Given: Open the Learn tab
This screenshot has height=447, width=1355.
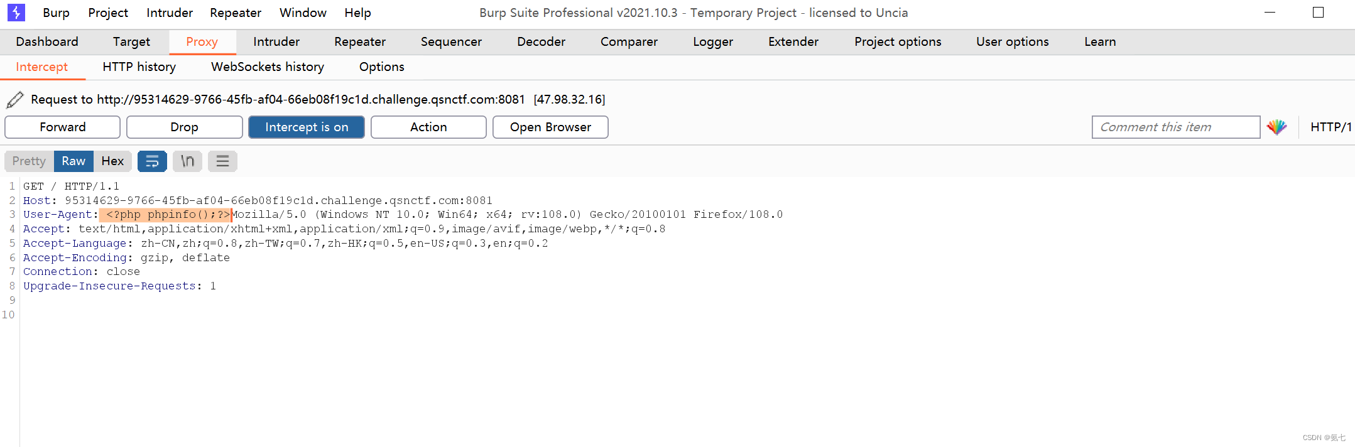Looking at the screenshot, I should (x=1100, y=41).
